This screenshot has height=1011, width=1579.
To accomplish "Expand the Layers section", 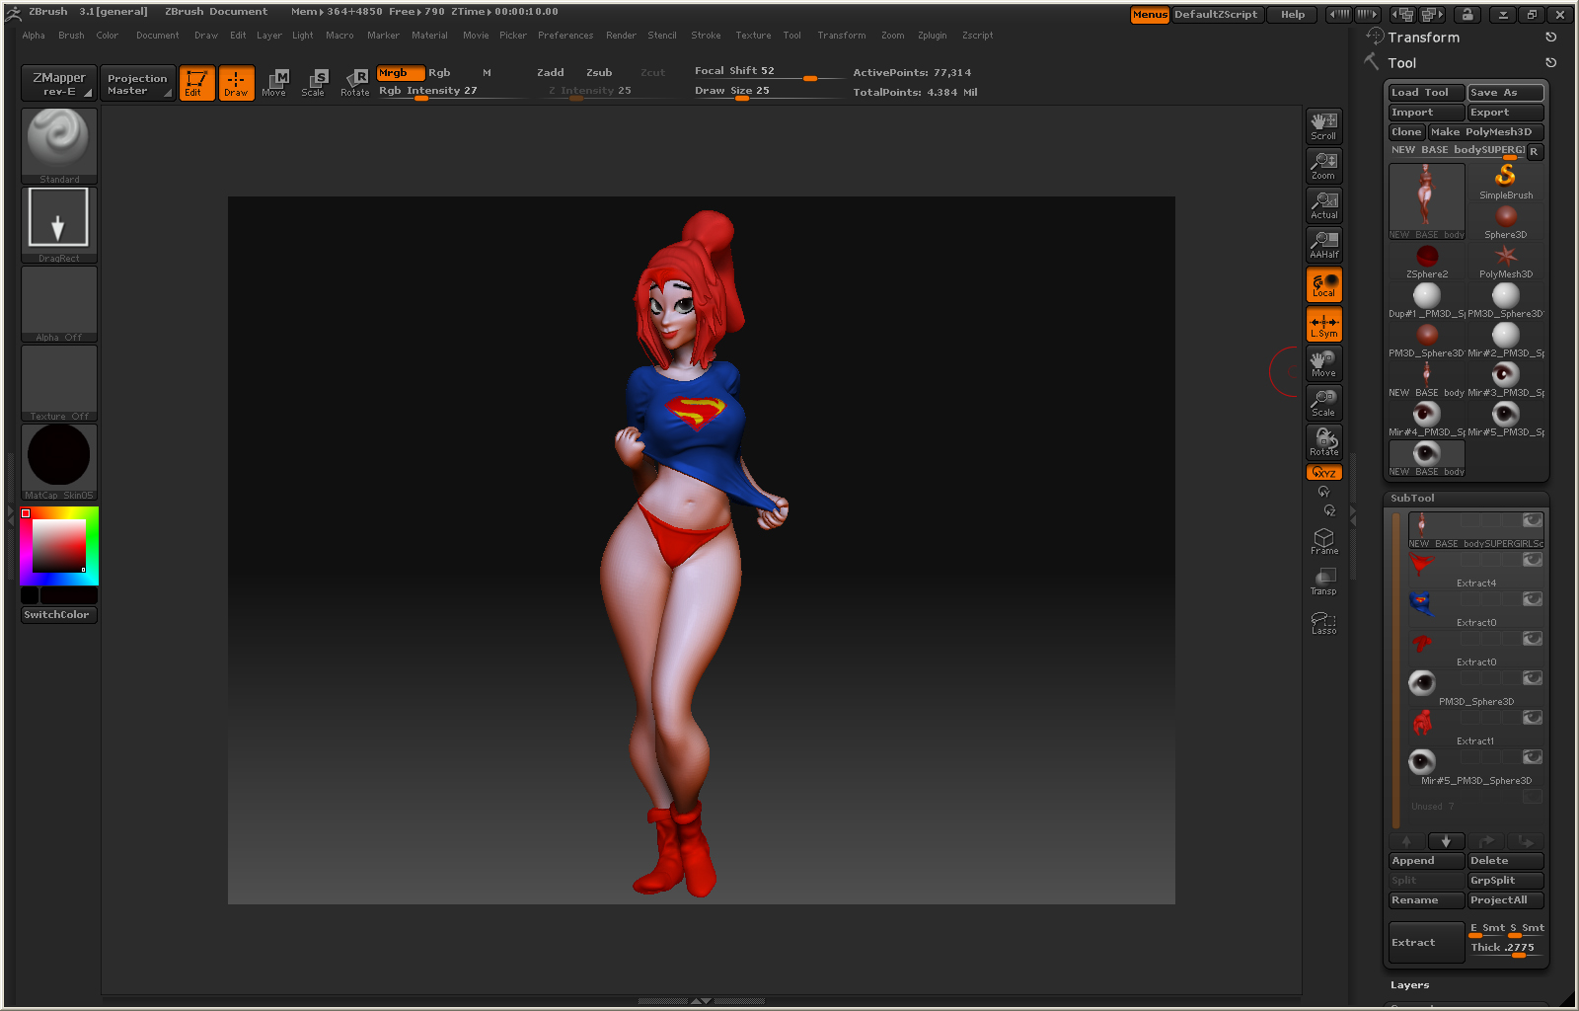I will click(1409, 985).
